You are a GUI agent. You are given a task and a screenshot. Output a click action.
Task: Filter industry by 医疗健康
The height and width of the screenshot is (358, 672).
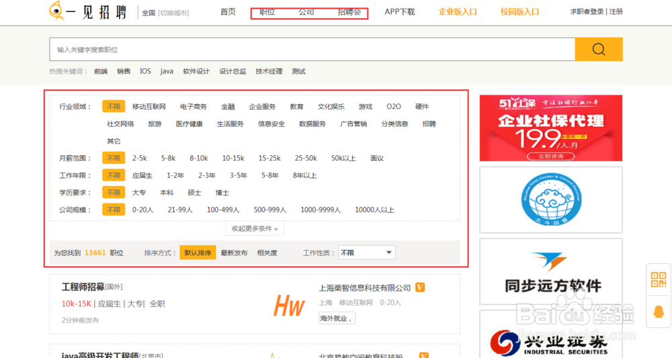click(189, 124)
